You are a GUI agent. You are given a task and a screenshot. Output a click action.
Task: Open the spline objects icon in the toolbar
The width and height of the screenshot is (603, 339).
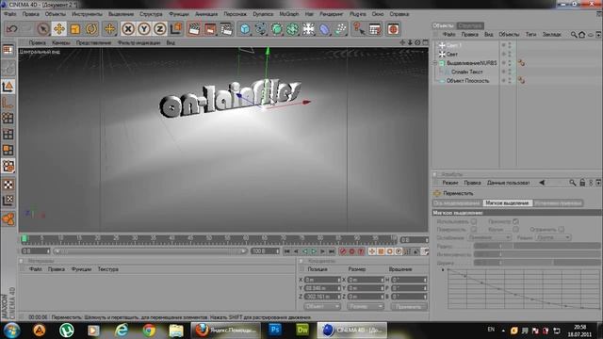[x=261, y=29]
